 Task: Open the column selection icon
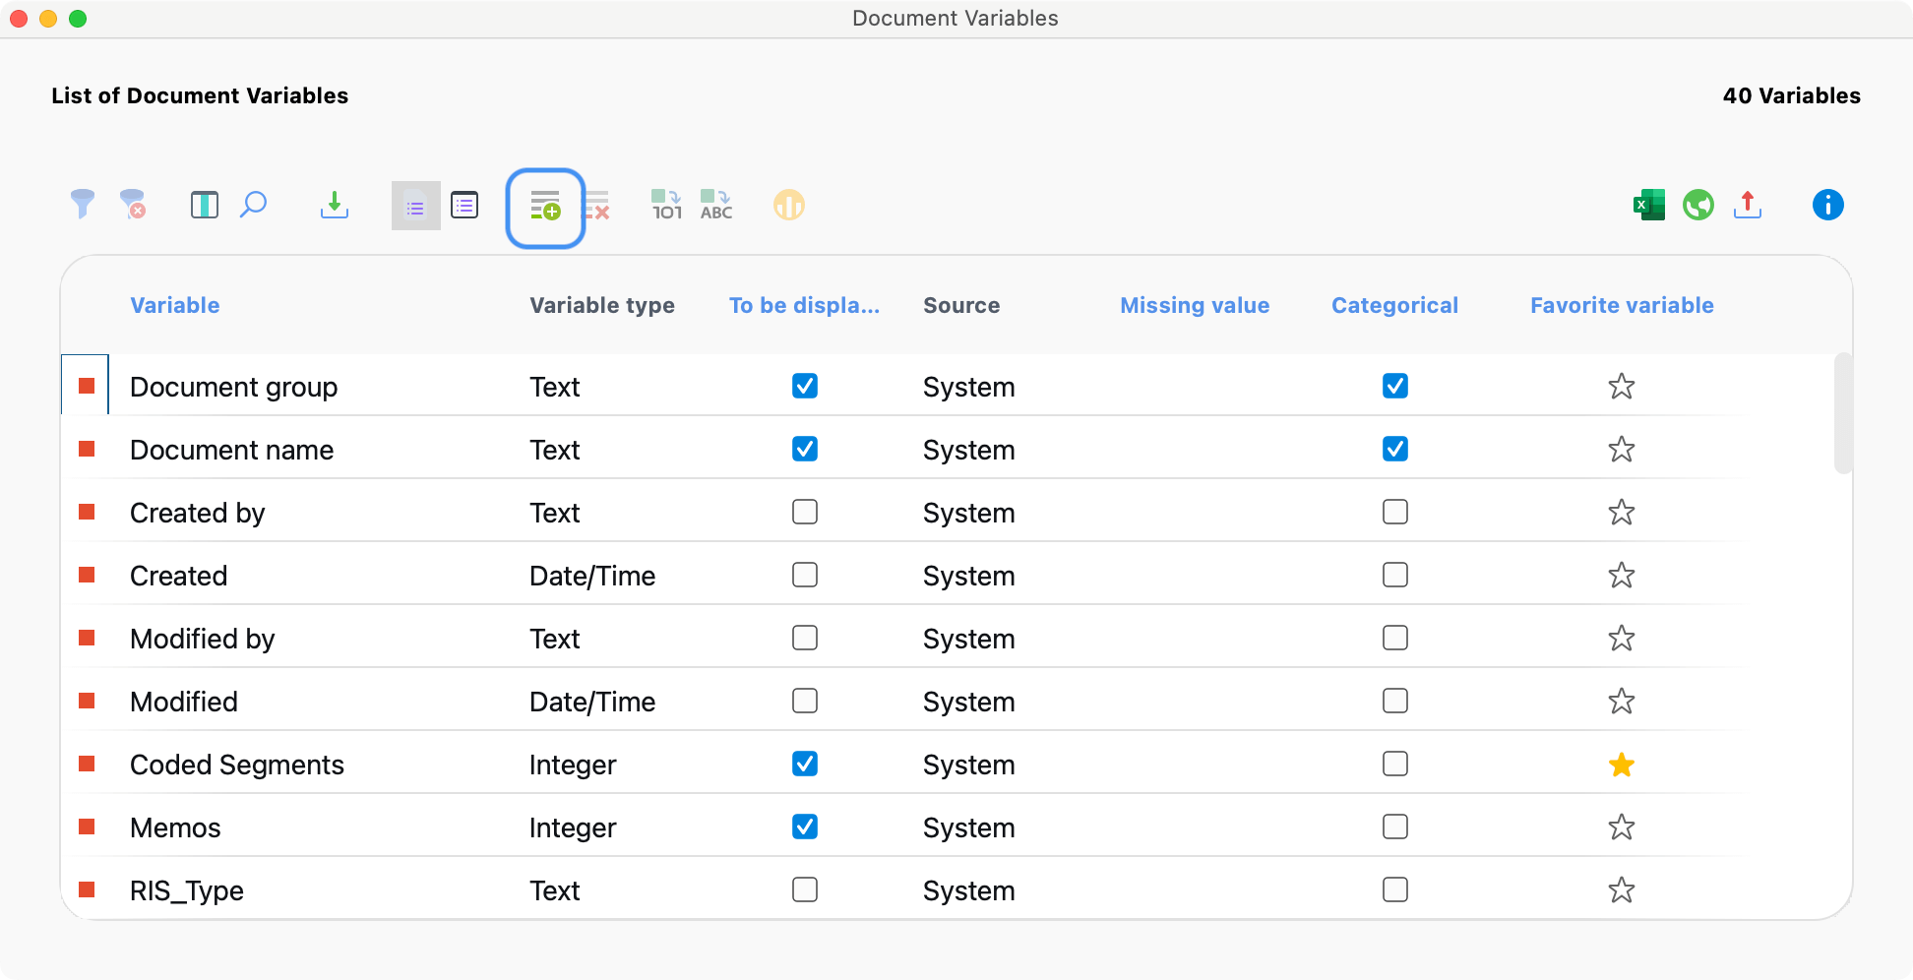[204, 205]
